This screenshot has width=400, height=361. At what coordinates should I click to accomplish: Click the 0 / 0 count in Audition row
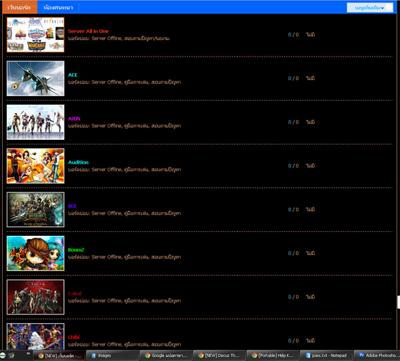point(293,166)
